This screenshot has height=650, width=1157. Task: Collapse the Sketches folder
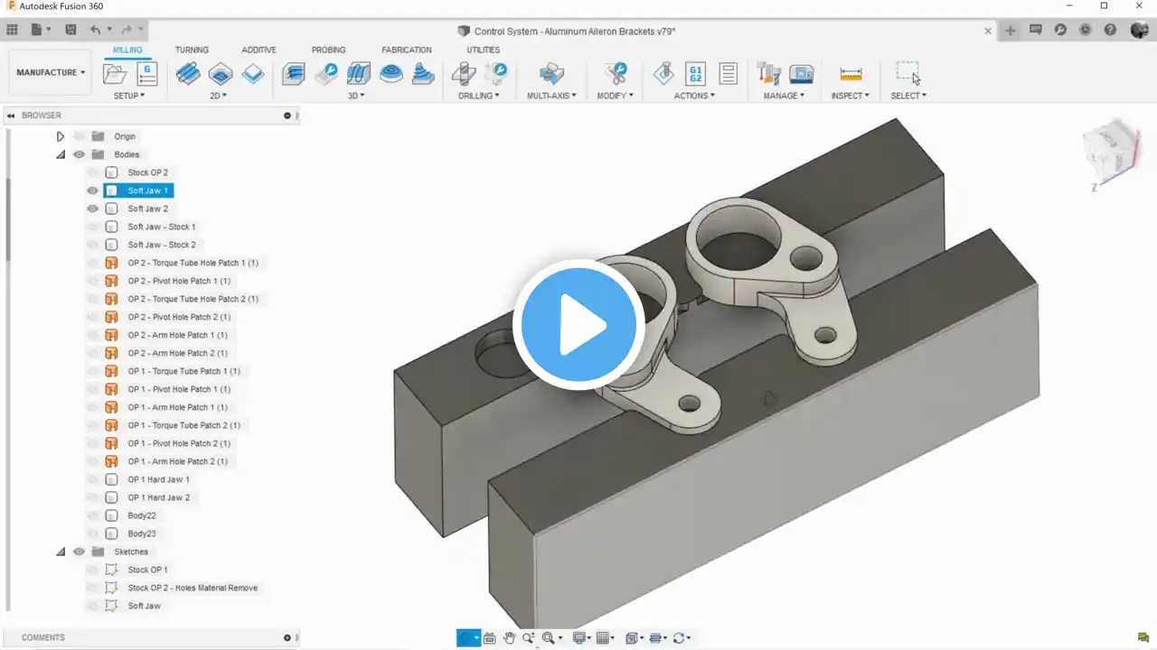tap(61, 552)
